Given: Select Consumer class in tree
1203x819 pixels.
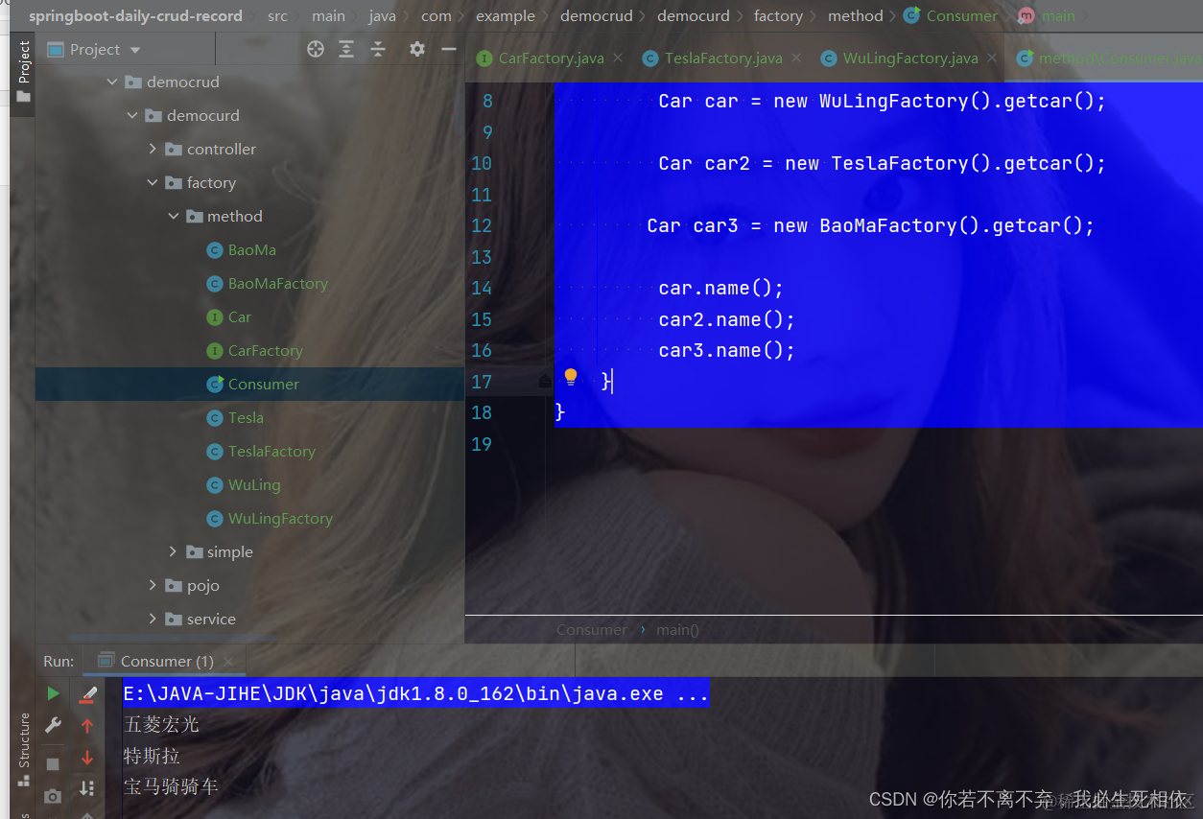Looking at the screenshot, I should (x=264, y=385).
